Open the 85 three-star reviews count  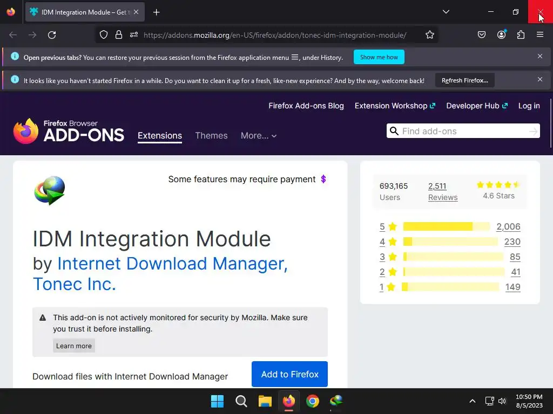[x=515, y=257]
